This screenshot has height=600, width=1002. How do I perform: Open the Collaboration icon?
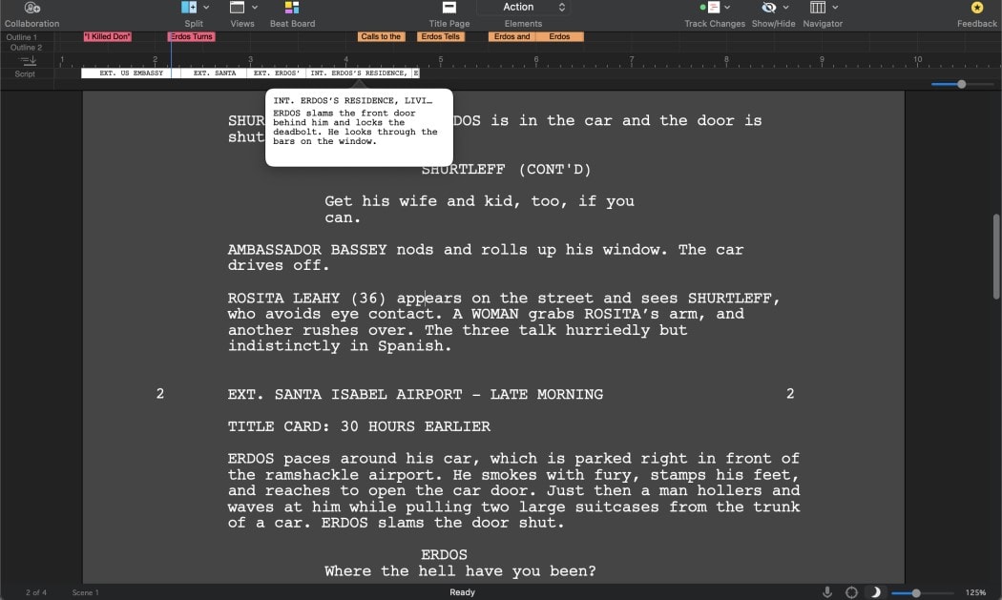(x=31, y=8)
